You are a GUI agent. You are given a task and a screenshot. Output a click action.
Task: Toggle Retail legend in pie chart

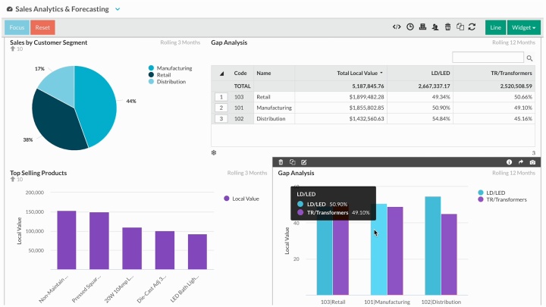[160, 75]
